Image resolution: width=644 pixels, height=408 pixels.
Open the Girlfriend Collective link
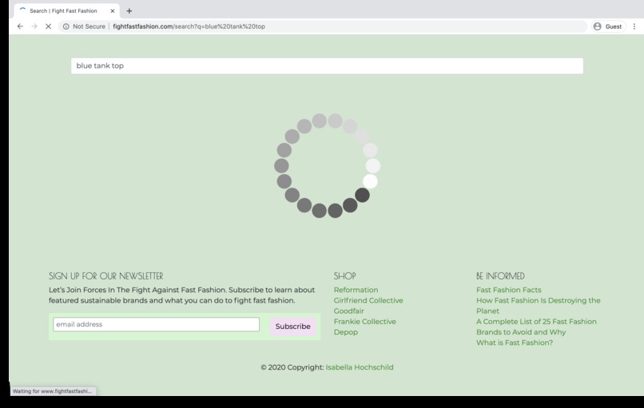coord(368,300)
